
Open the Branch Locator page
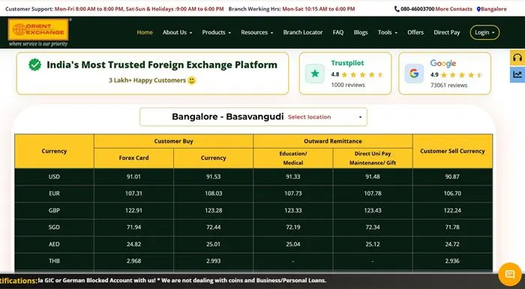303,32
